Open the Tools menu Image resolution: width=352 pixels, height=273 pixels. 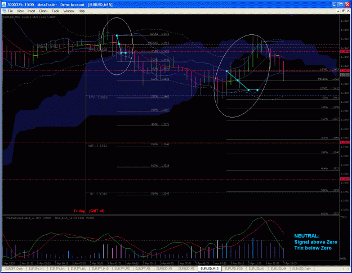(55, 11)
